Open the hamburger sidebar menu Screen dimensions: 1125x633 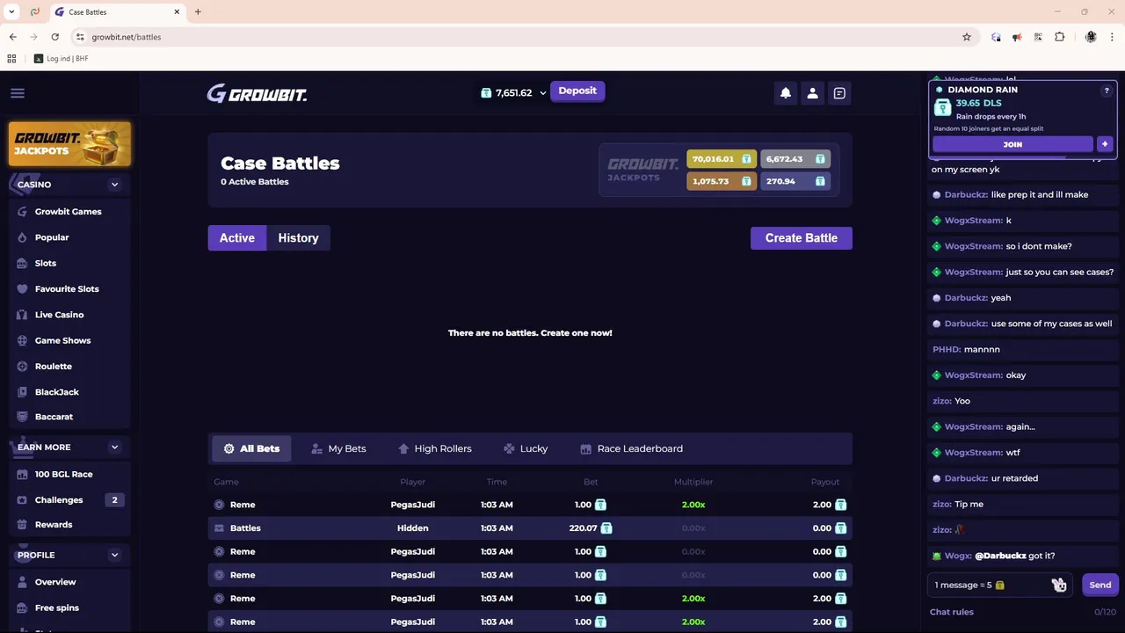point(18,93)
